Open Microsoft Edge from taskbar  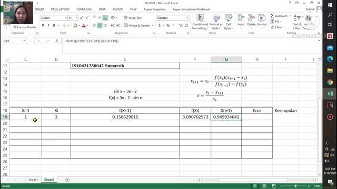[x=330, y=59]
